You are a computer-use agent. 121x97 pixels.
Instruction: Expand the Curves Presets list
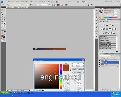click(100, 39)
